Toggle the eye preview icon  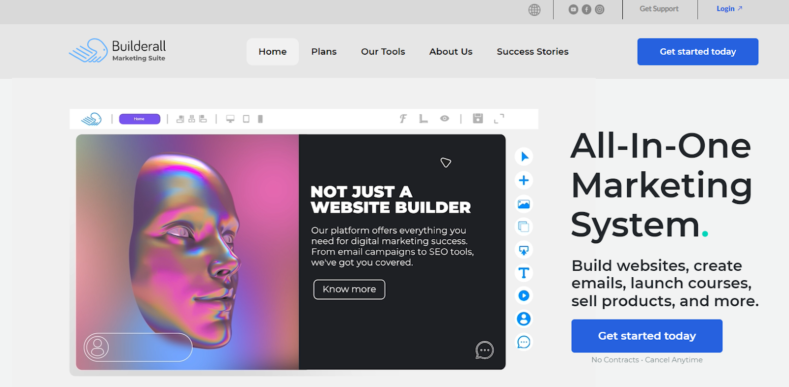[x=445, y=119]
